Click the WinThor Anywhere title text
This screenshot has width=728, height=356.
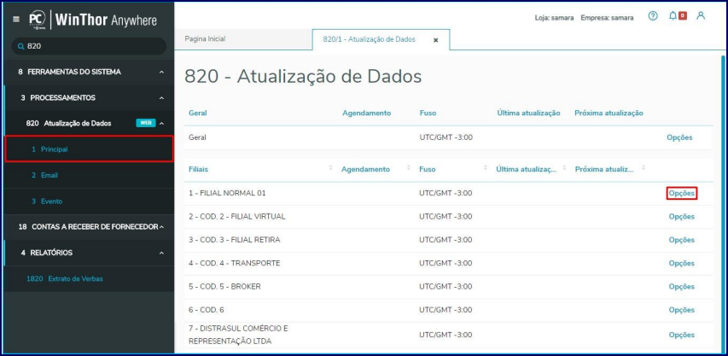pos(106,20)
